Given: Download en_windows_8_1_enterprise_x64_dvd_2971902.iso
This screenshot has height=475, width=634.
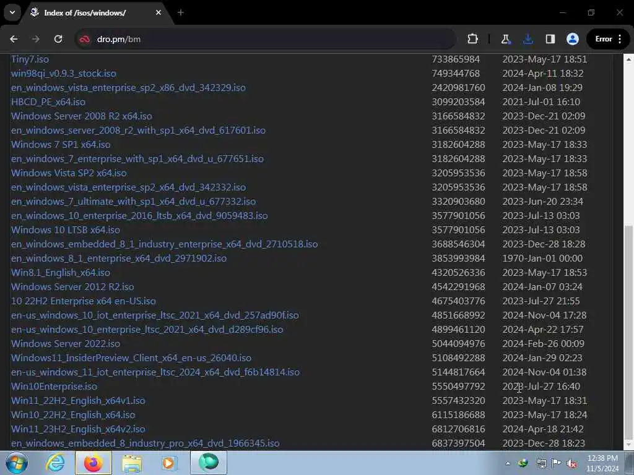Looking at the screenshot, I should 119,259.
